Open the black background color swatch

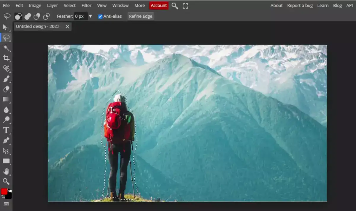tap(9, 196)
